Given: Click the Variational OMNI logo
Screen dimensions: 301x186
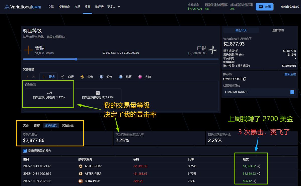Looking at the screenshot, I should tap(23, 7).
